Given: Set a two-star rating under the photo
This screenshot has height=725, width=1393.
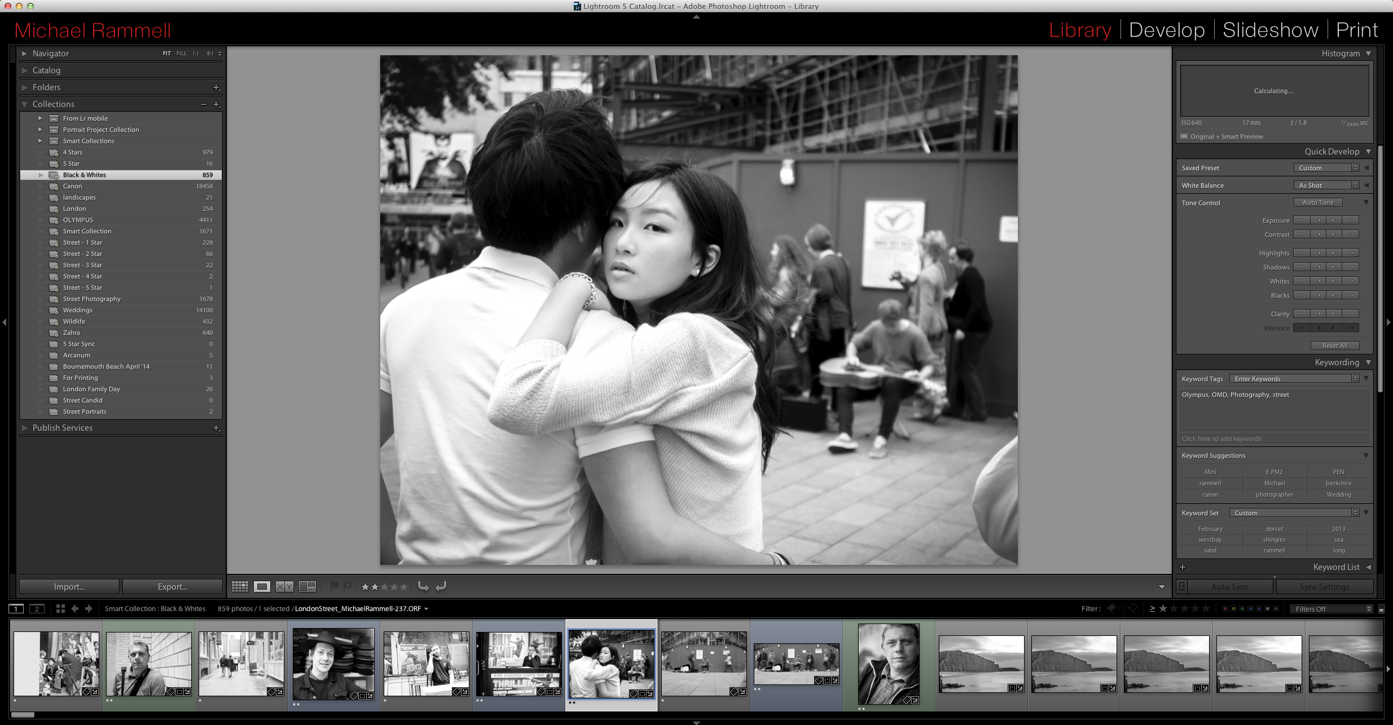Looking at the screenshot, I should click(x=376, y=586).
